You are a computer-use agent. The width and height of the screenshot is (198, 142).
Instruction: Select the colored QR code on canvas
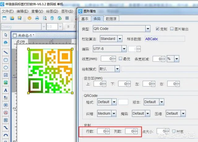click(50, 71)
